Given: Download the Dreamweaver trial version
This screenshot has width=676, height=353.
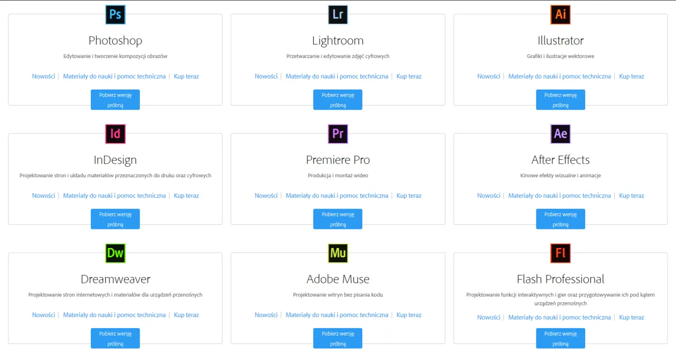Looking at the screenshot, I should pyautogui.click(x=115, y=338).
